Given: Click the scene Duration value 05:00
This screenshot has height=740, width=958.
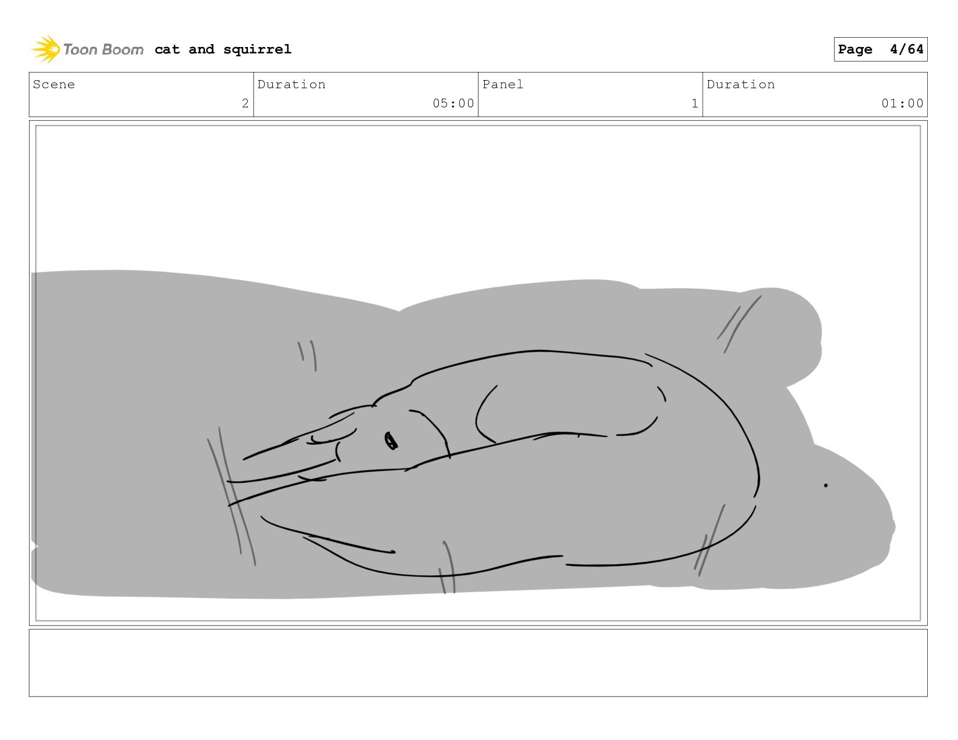Looking at the screenshot, I should (x=453, y=103).
